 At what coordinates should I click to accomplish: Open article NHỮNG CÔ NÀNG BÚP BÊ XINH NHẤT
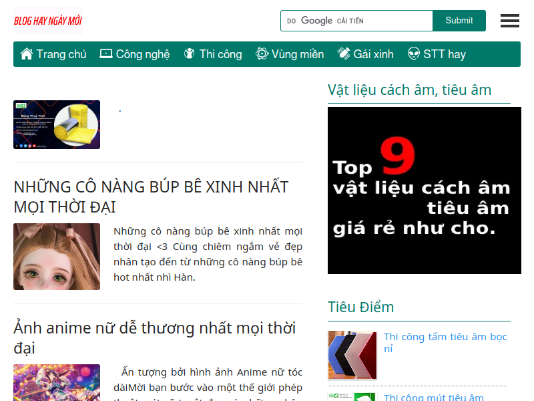[152, 196]
